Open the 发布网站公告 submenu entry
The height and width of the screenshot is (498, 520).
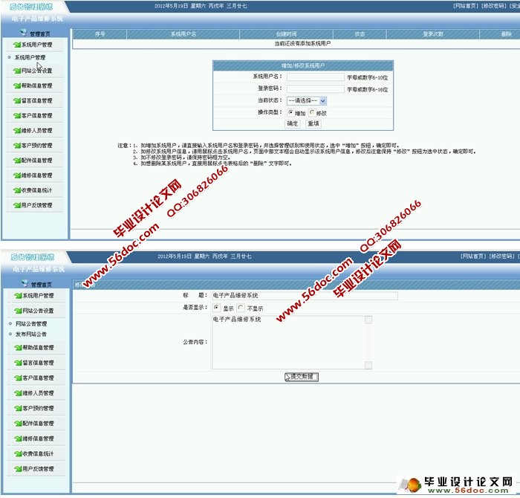[31, 334]
